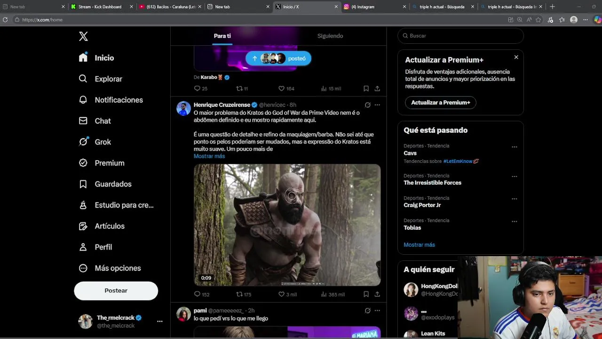The image size is (602, 339).
Task: Open Henrique Cruzeirense's profile name
Action: pos(222,105)
